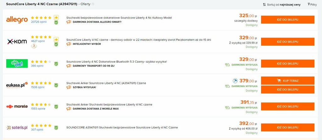Click the blue umbrella icon beside 379,00 zł

coord(235,81)
